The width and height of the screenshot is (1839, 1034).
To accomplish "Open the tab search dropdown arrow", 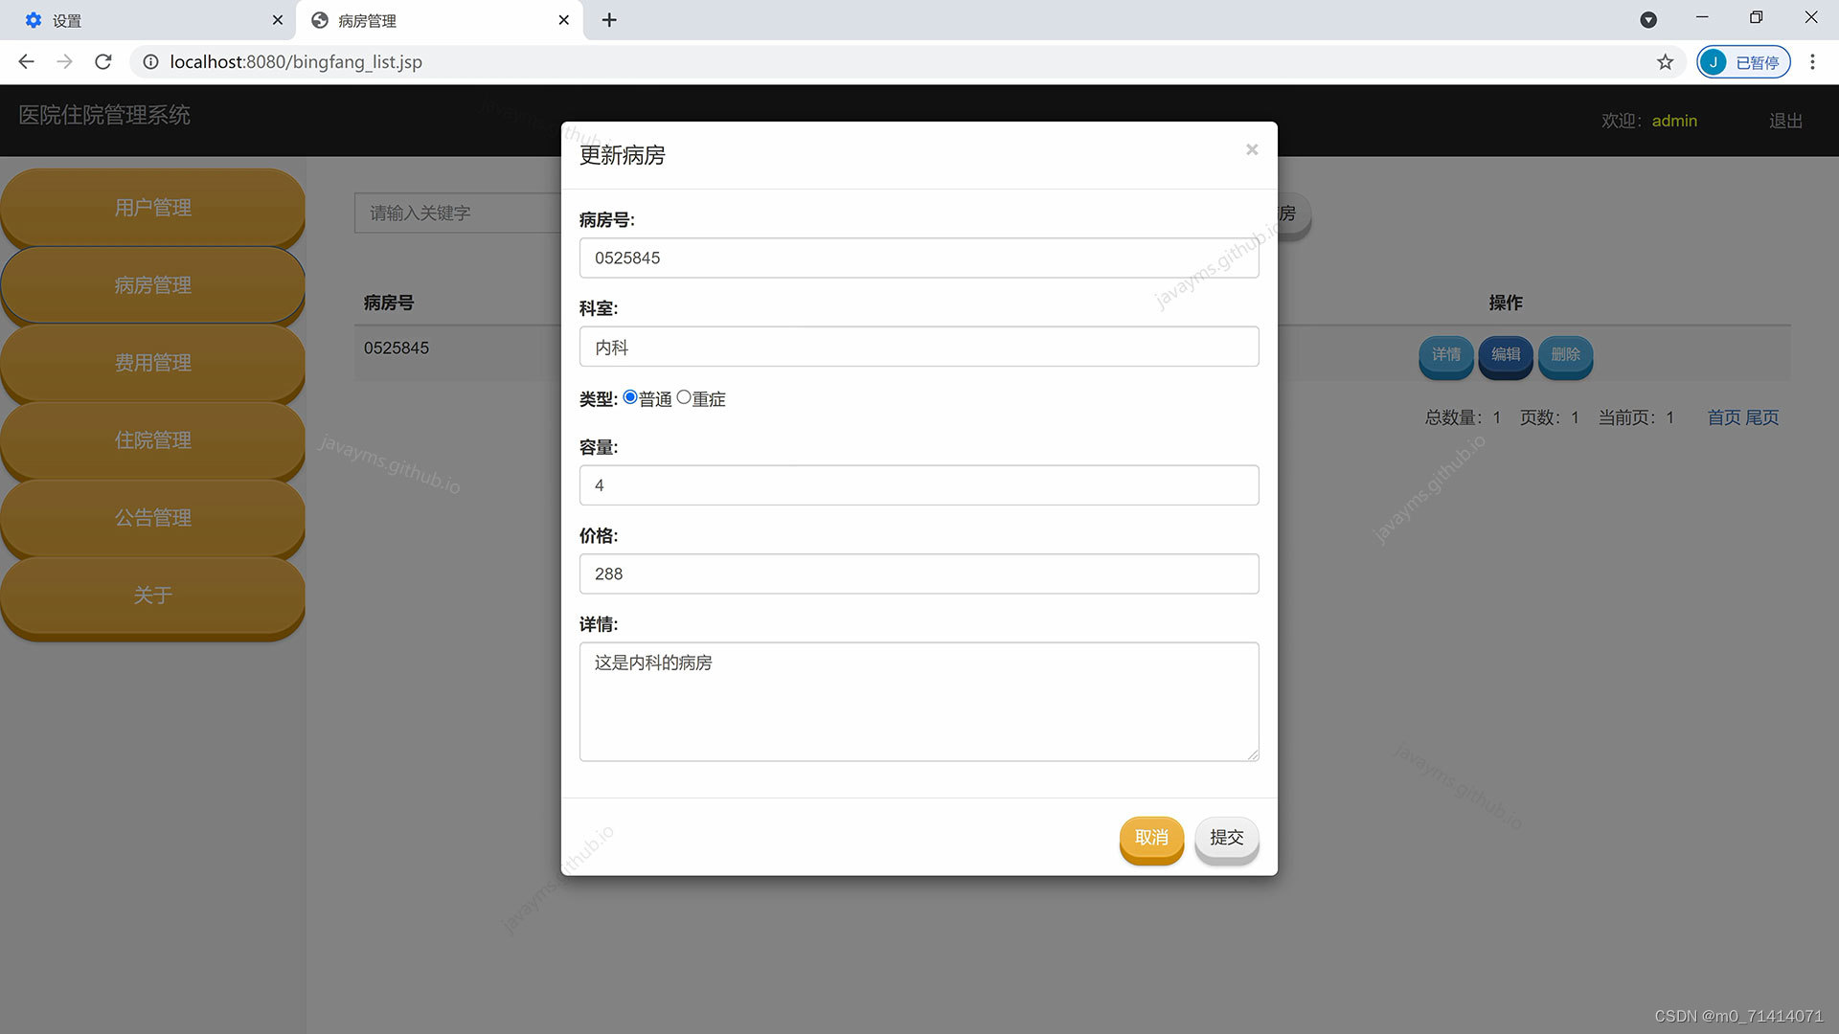I will point(1648,20).
